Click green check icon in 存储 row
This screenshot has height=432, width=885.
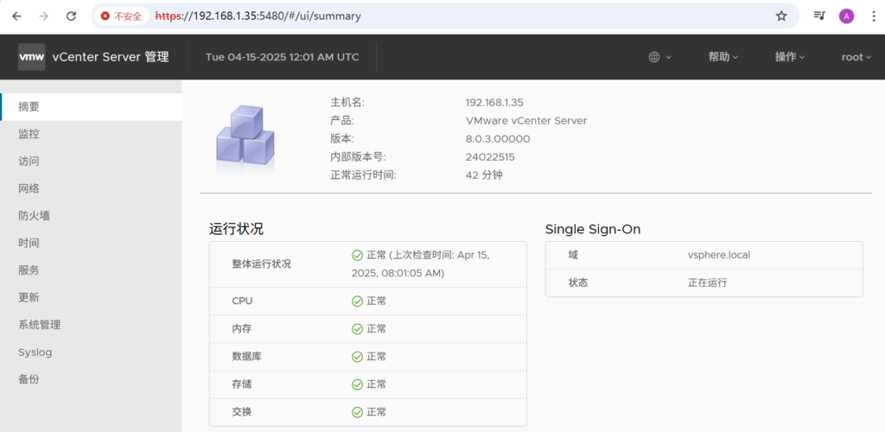pyautogui.click(x=357, y=384)
